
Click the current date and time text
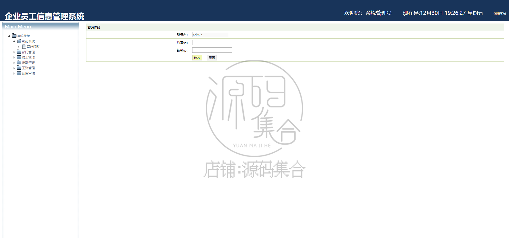coord(443,13)
